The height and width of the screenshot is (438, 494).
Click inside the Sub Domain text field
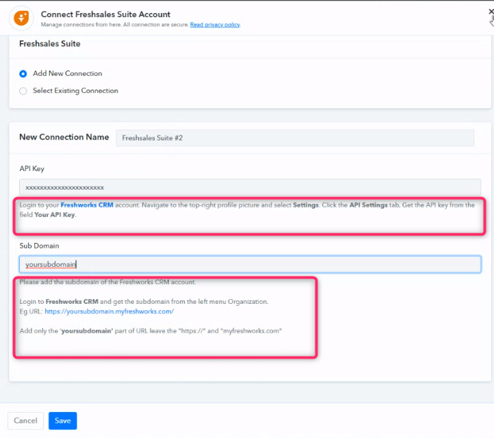click(250, 264)
